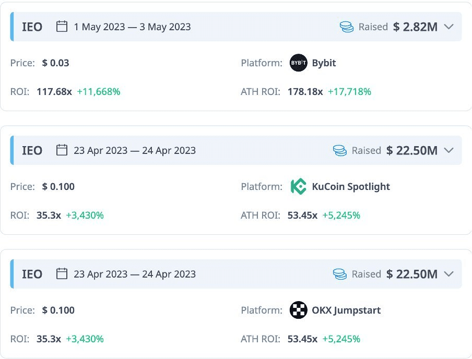Open the OKX Jumpstart platform link
Viewport: 472px width, 359px height.
[x=346, y=310]
